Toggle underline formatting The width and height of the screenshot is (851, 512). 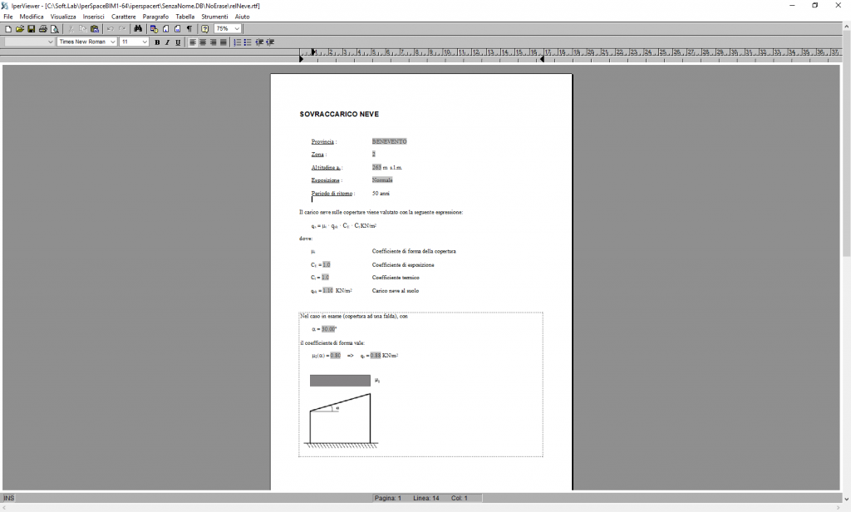(x=178, y=42)
